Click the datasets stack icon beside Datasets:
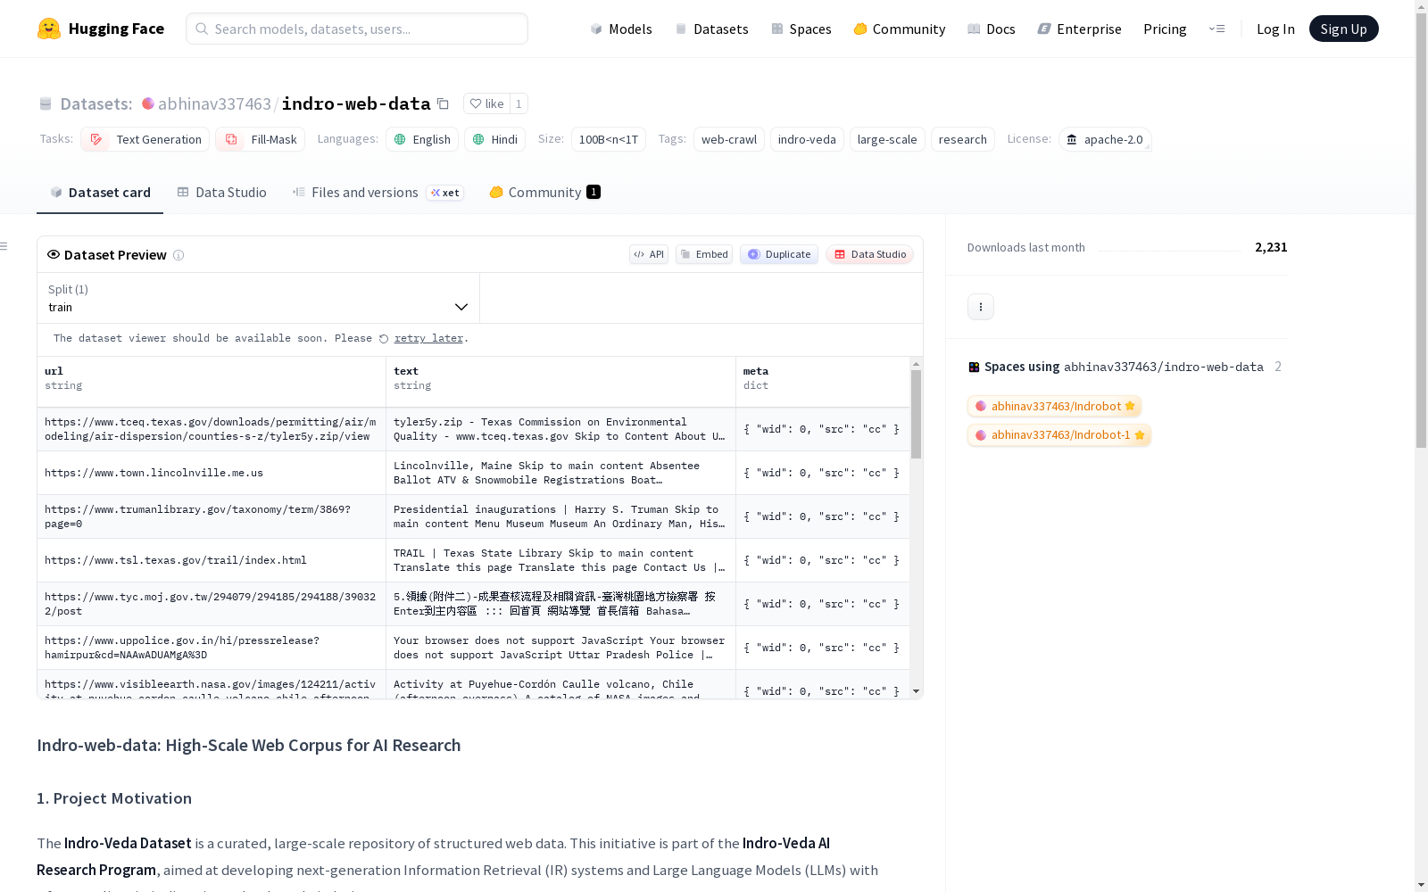The image size is (1428, 892). pyautogui.click(x=46, y=103)
